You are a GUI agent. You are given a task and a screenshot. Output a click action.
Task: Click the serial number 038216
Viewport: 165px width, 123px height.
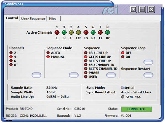(x=79, y=109)
